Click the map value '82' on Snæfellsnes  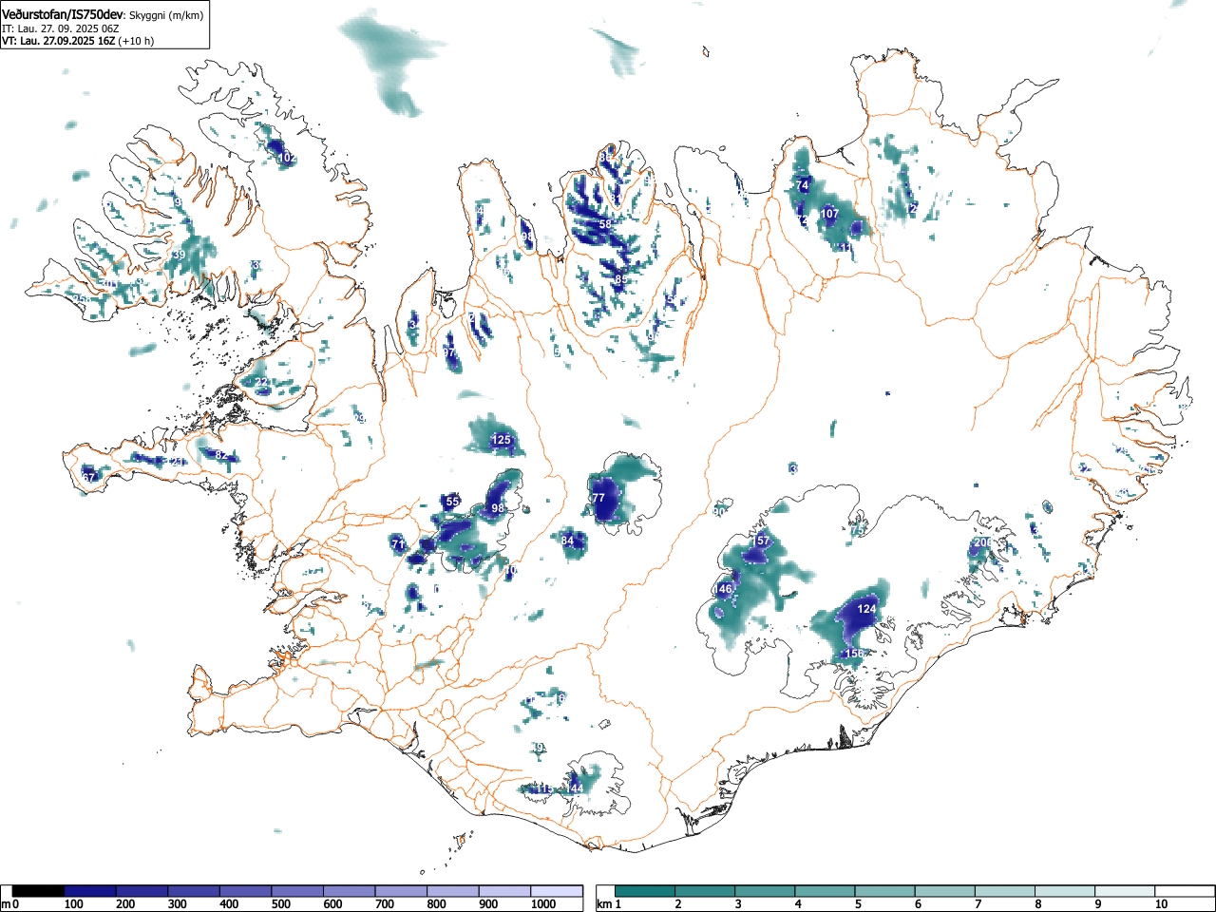(221, 455)
